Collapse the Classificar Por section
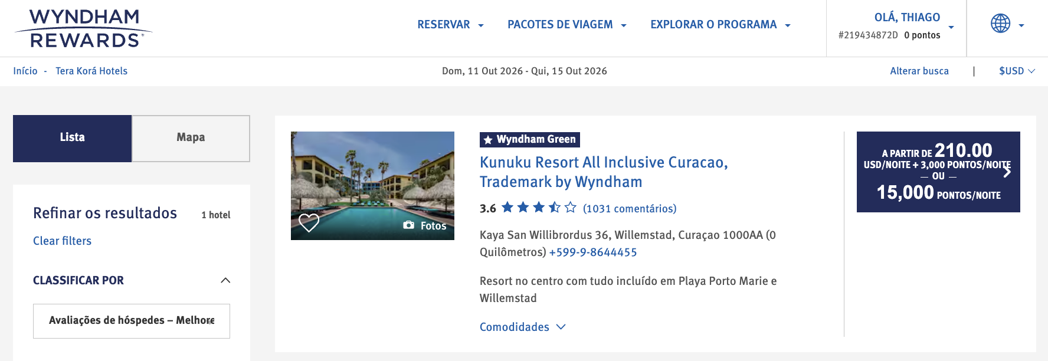The height and width of the screenshot is (361, 1048). point(225,280)
